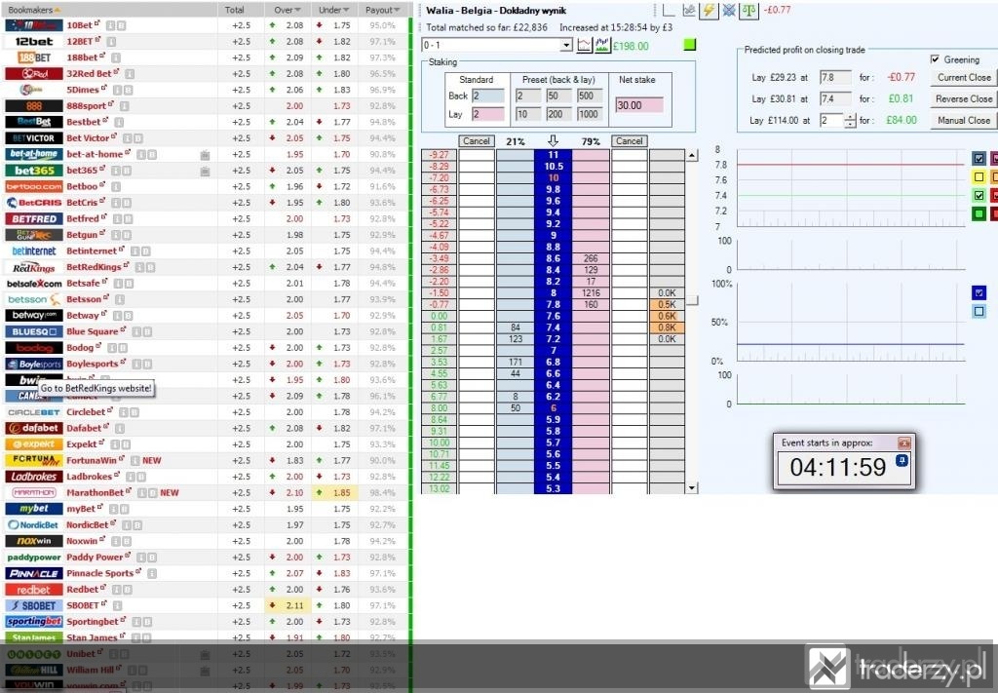
Task: Open the green candlestick chart icon
Action: click(602, 45)
